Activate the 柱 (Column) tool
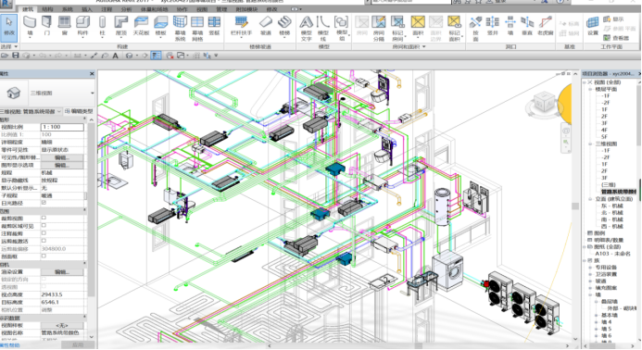Viewport: 642px width, 350px height. pos(102,26)
